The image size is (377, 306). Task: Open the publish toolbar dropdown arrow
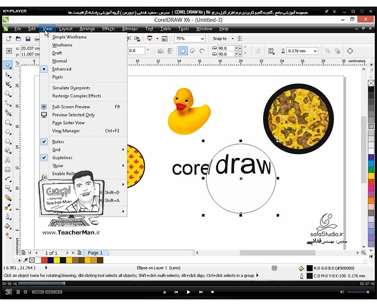(x=157, y=39)
